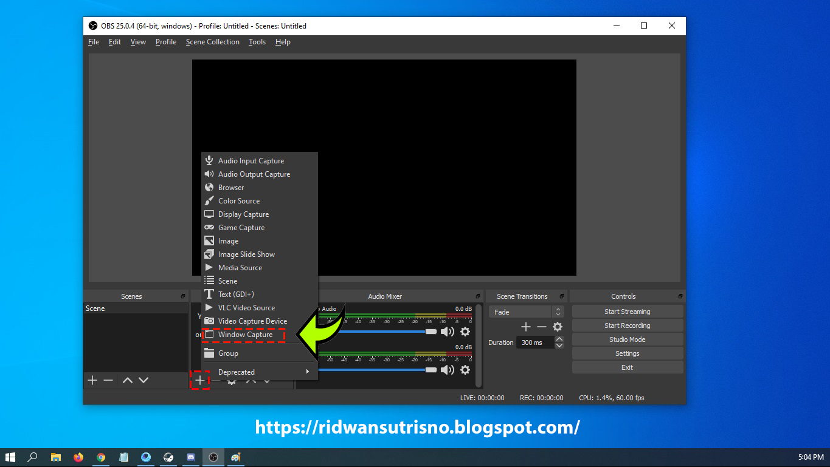Viewport: 830px width, 467px height.
Task: Undock the Audio Mixer panel
Action: (x=479, y=296)
